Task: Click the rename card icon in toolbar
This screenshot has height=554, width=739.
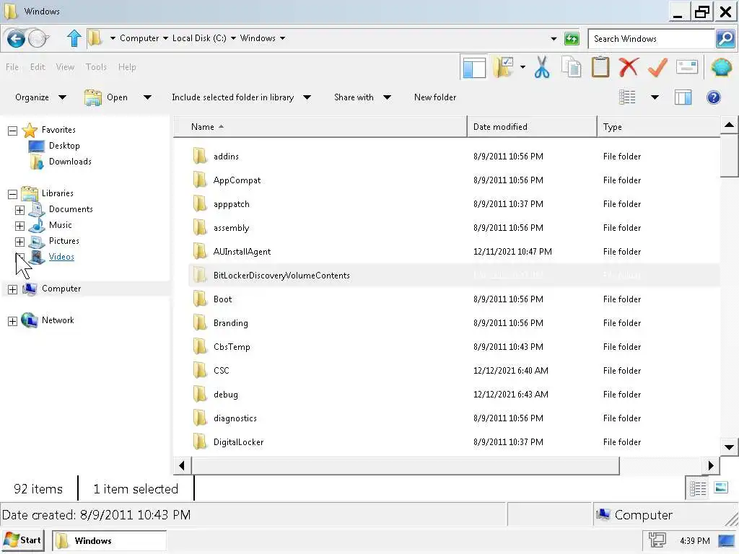Action: [x=687, y=67]
